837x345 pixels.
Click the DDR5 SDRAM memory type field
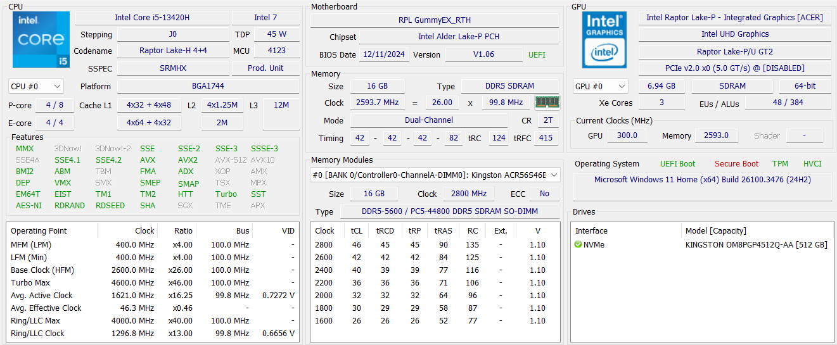[510, 86]
